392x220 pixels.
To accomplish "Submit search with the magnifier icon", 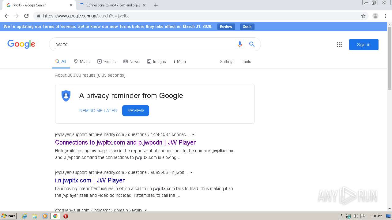I will (x=252, y=44).
